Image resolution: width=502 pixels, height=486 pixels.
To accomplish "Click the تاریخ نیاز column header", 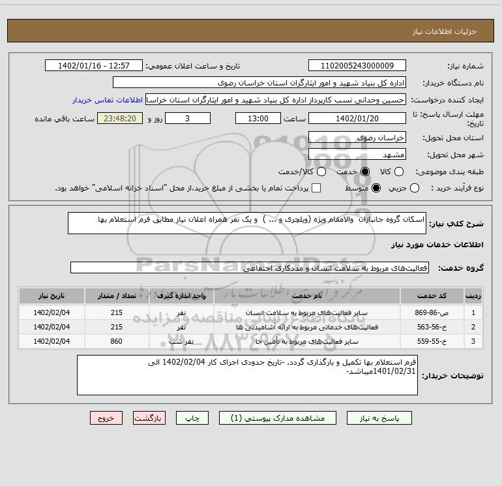I will click(52, 296).
